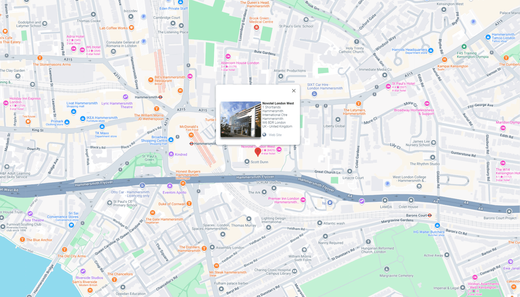Click the red Novotel location pin marker

tap(258, 152)
